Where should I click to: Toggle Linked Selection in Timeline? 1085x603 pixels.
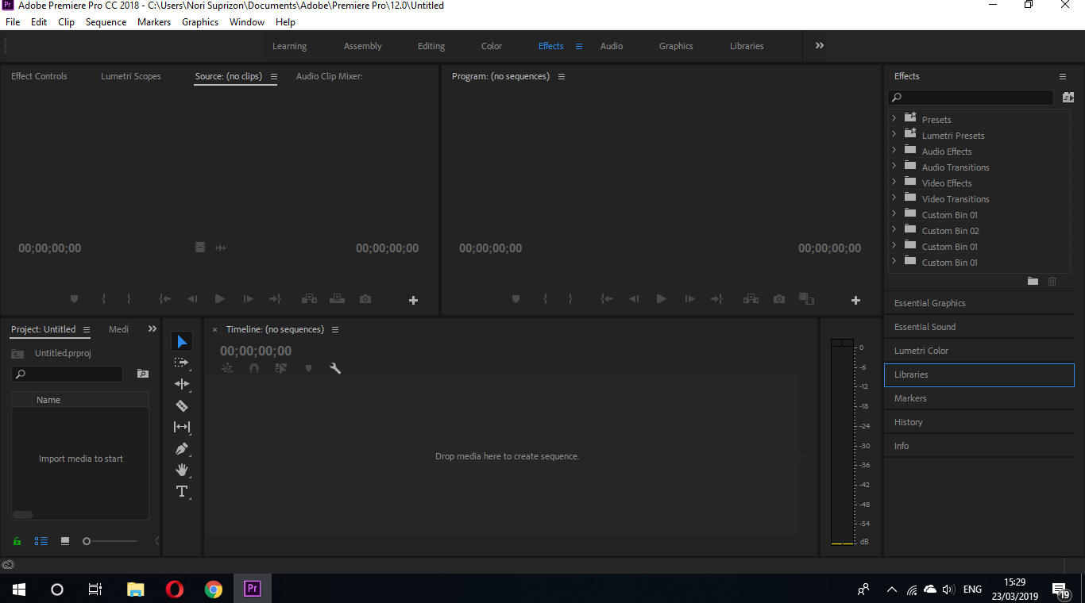(281, 368)
